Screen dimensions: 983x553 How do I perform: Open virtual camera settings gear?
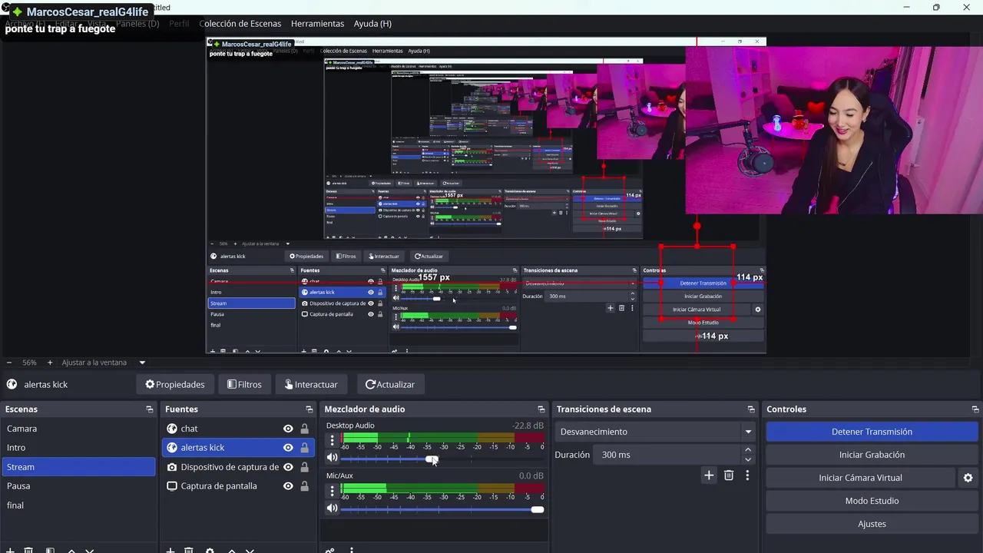(968, 478)
